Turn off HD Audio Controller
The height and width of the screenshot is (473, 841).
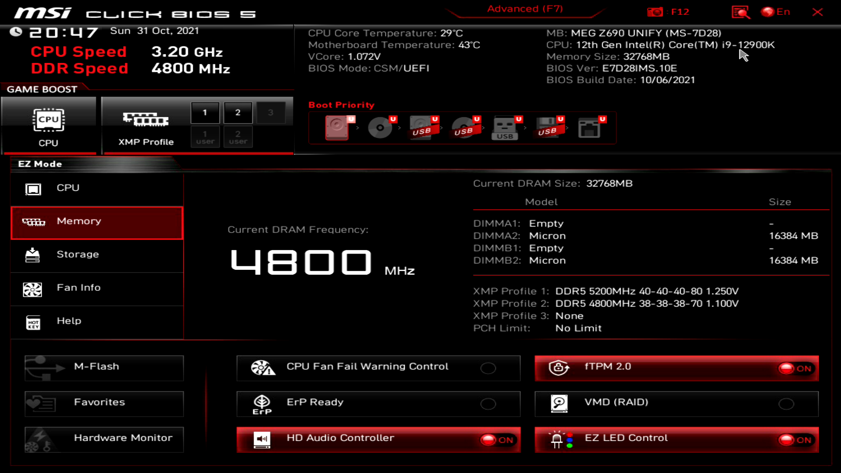pyautogui.click(x=497, y=440)
